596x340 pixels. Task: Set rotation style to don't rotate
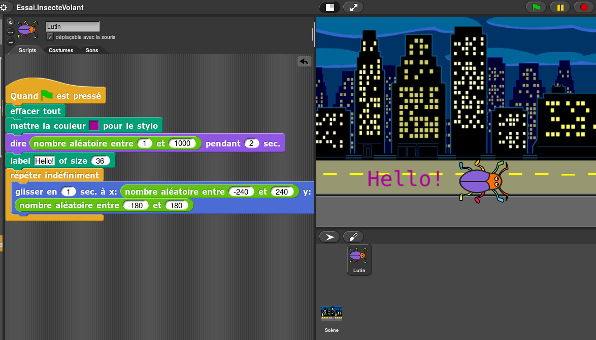[10, 42]
